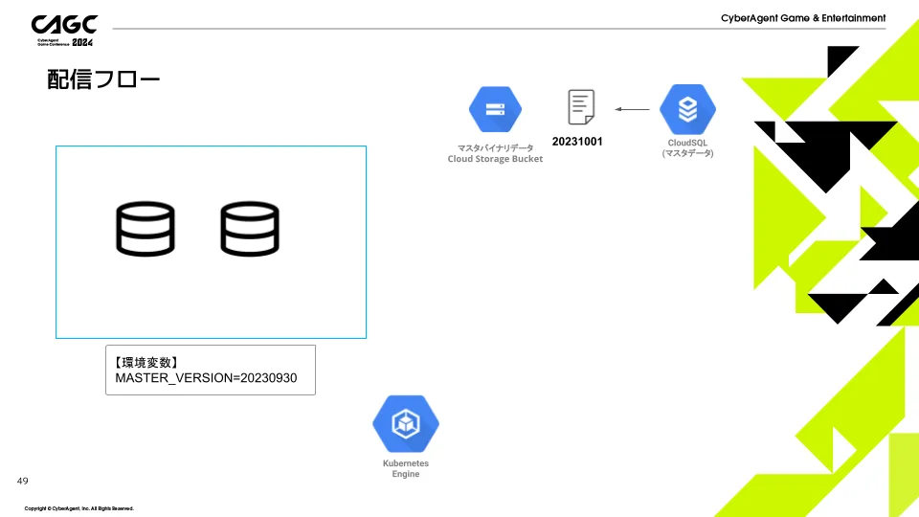
Task: Click the left database cylinder icon
Action: point(146,229)
